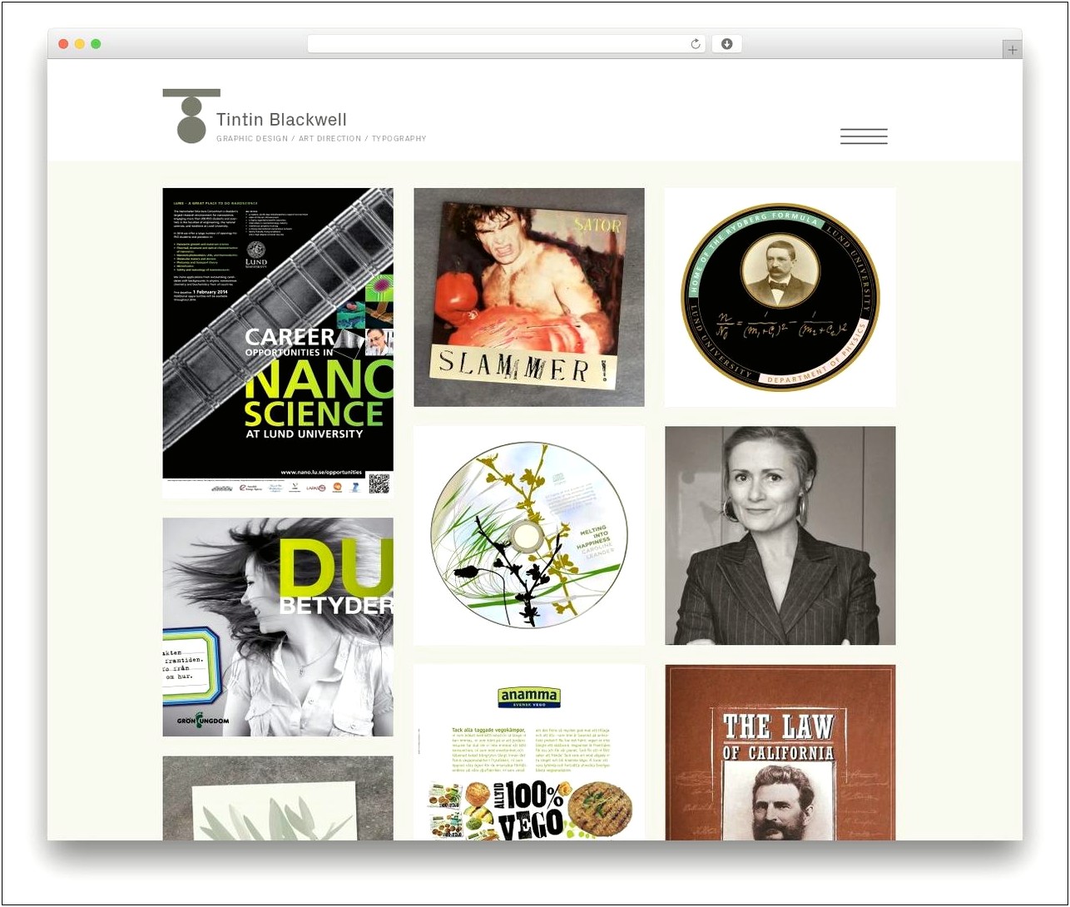Click the Tintin Blackwell logo mark
This screenshot has height=907, width=1070.
coord(191,116)
